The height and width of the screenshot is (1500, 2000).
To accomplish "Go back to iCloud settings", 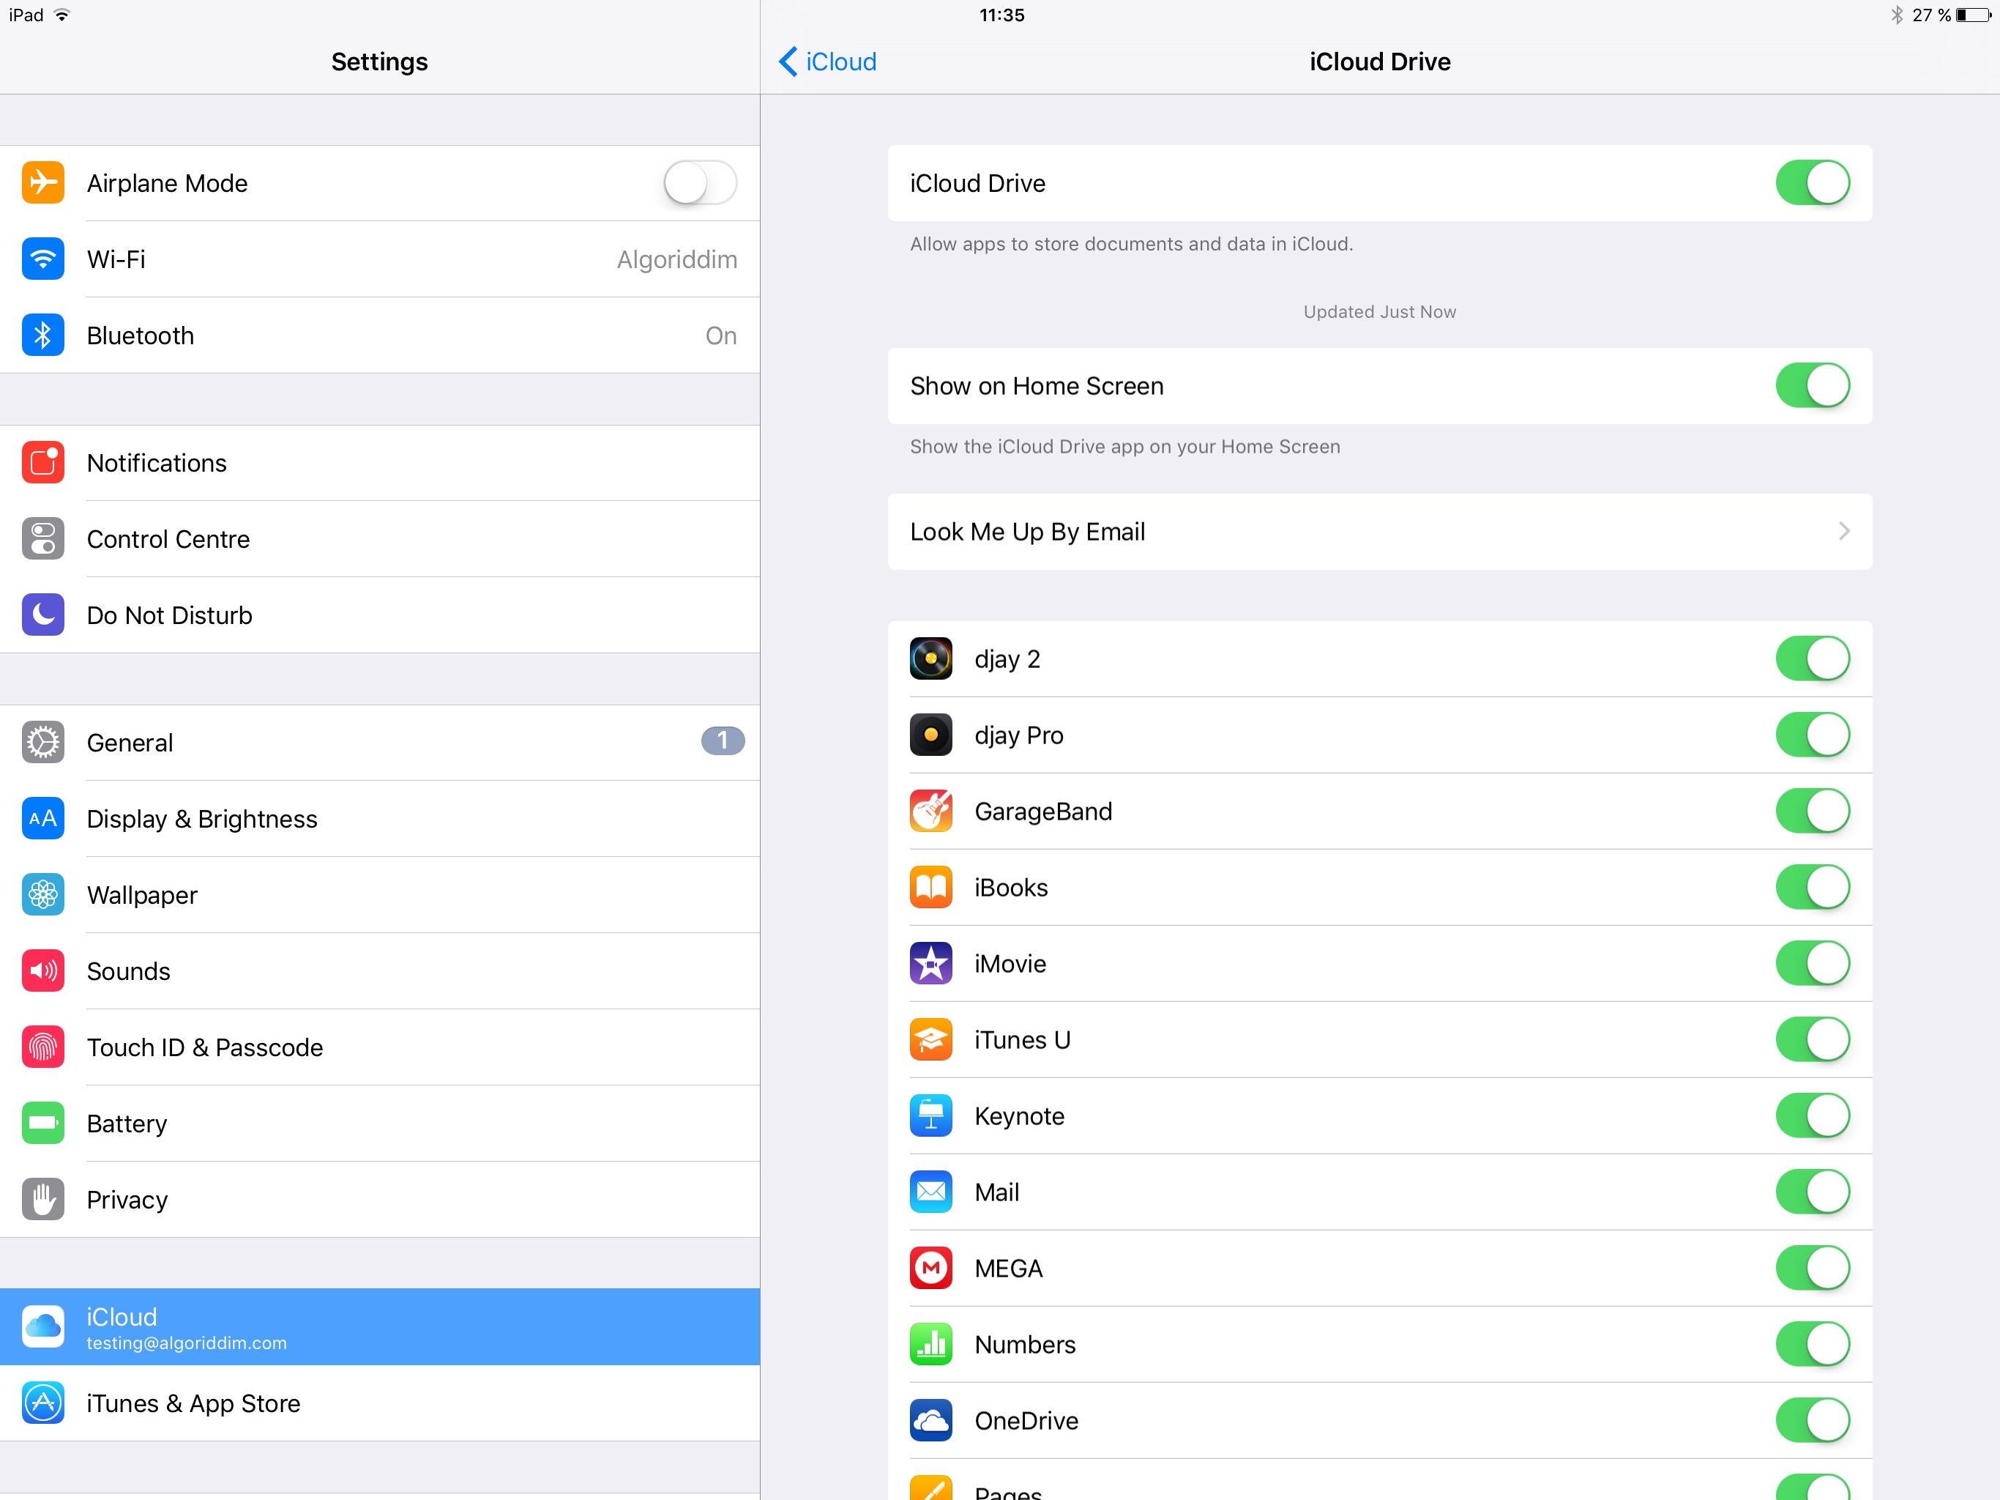I will tap(827, 62).
